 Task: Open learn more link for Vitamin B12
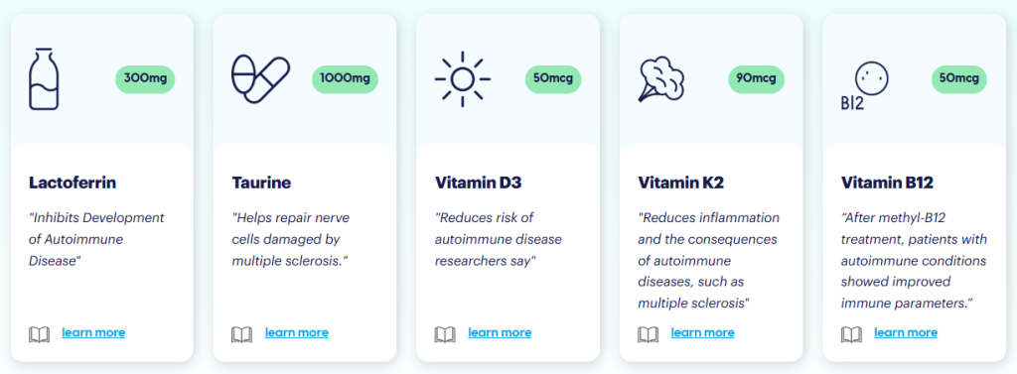[x=906, y=333]
